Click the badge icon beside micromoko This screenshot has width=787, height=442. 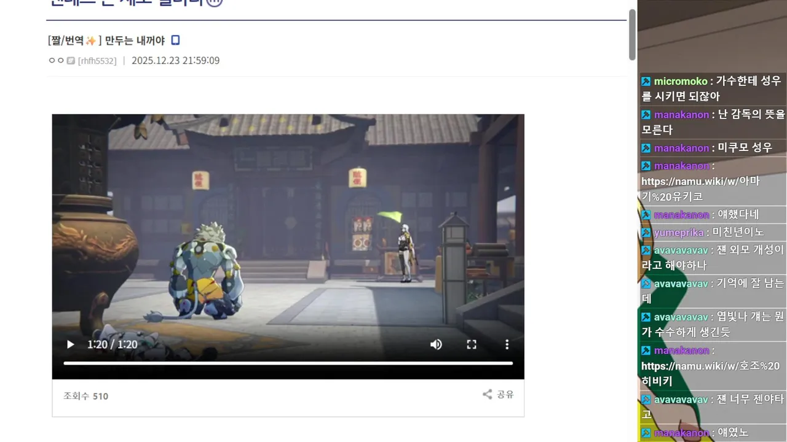(646, 81)
